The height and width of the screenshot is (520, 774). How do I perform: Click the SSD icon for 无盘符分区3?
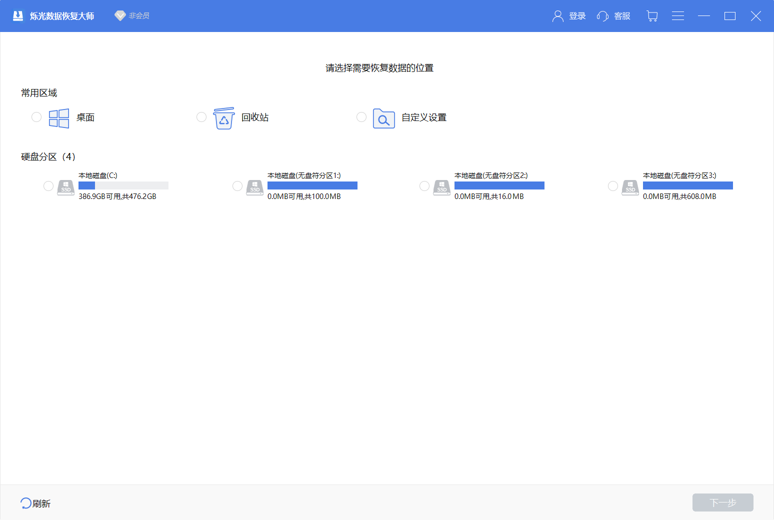click(630, 187)
